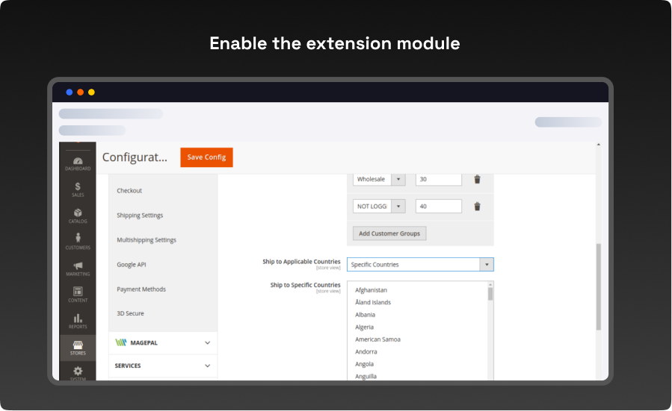Open Ship to Applicable Countries dropdown
This screenshot has height=411, width=672.
tap(420, 265)
